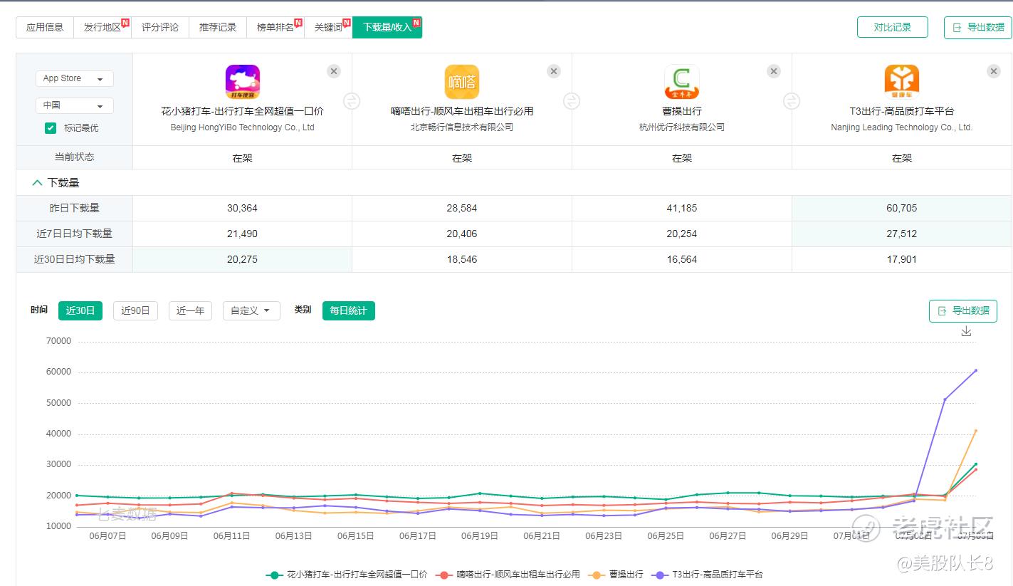Select the 近30日 time range

80,310
